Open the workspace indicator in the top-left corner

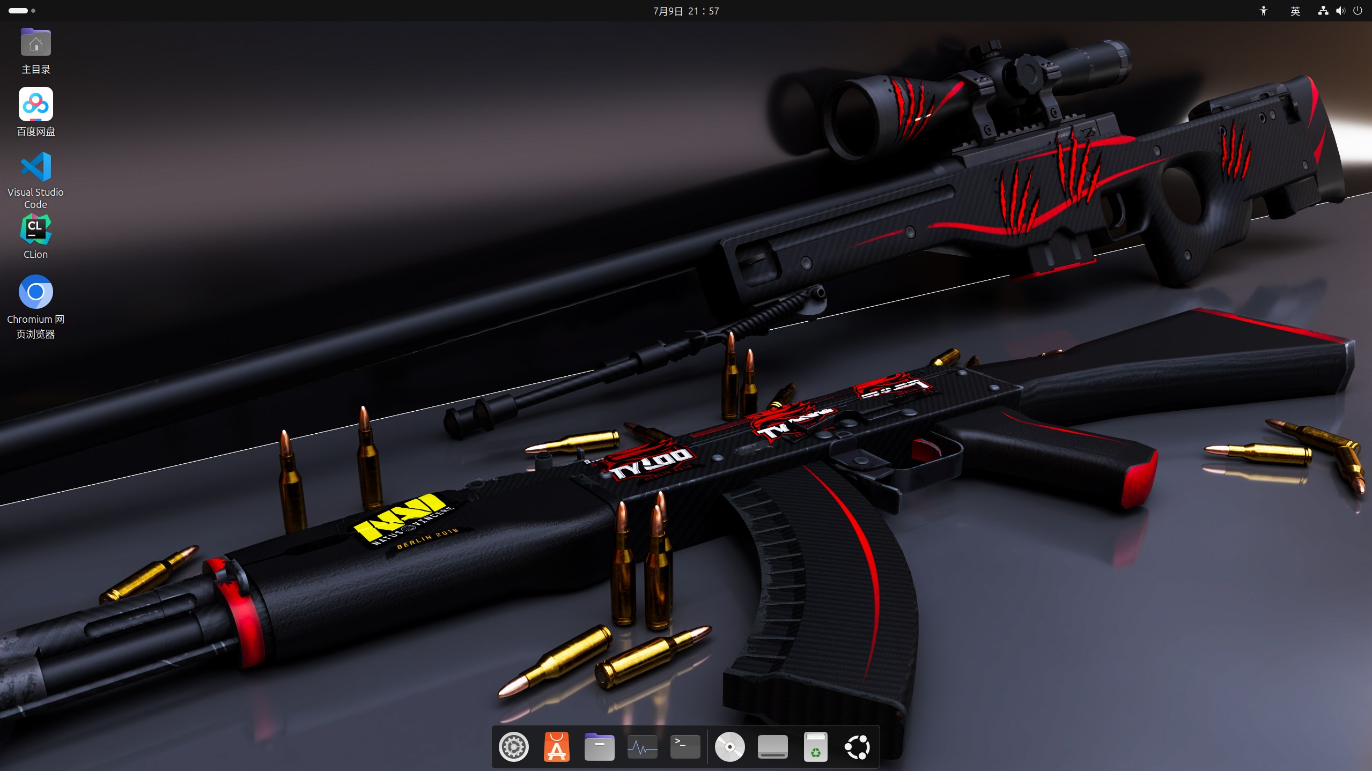pyautogui.click(x=22, y=11)
